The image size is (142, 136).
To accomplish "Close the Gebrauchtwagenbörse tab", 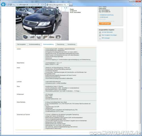I will tap(68, 5).
